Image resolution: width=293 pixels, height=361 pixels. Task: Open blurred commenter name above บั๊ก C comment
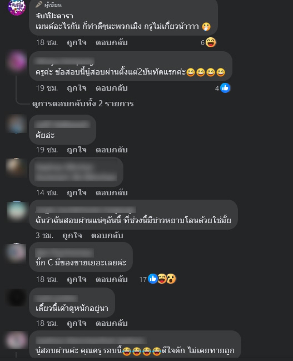[x=64, y=253]
